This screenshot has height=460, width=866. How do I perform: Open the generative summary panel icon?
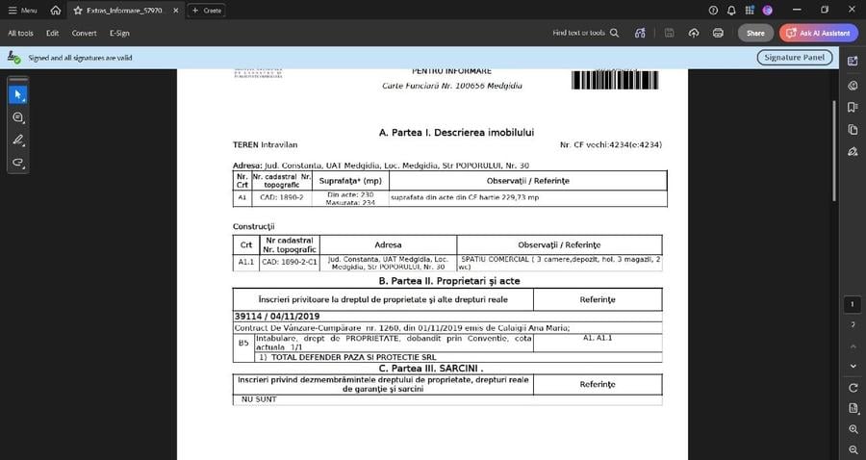(853, 62)
